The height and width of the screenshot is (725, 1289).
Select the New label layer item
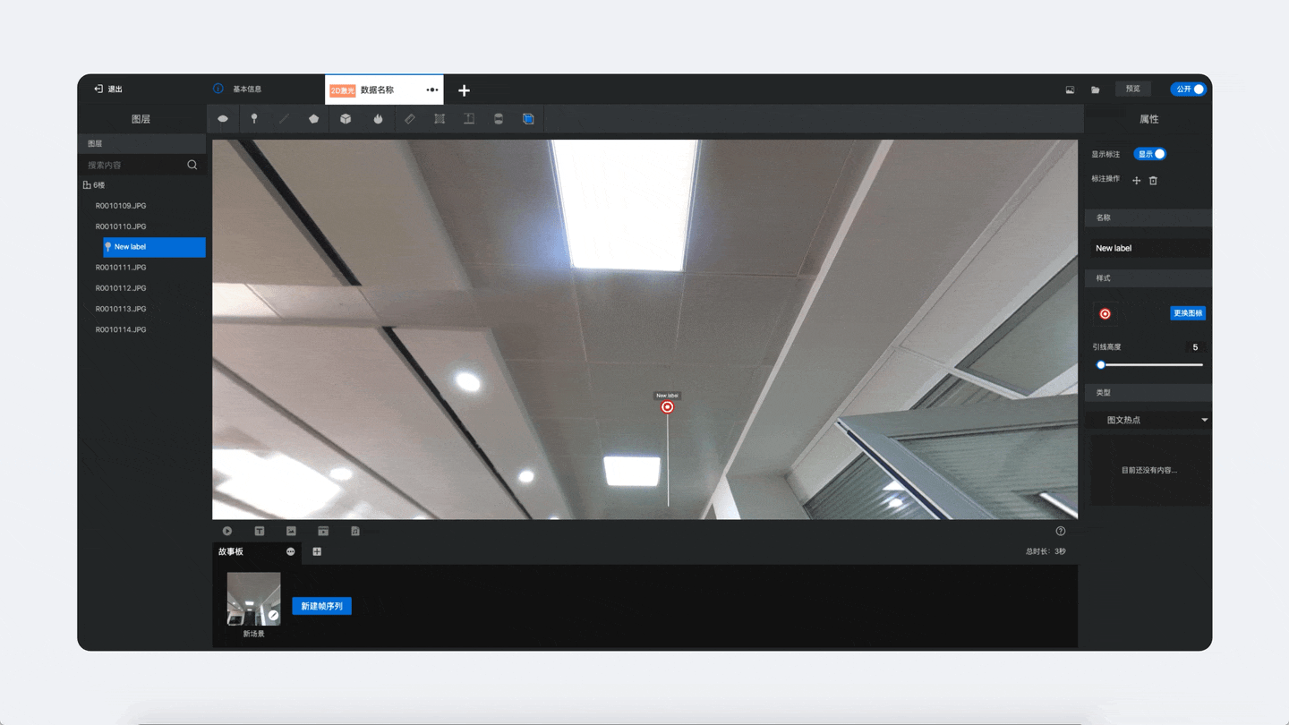(154, 247)
